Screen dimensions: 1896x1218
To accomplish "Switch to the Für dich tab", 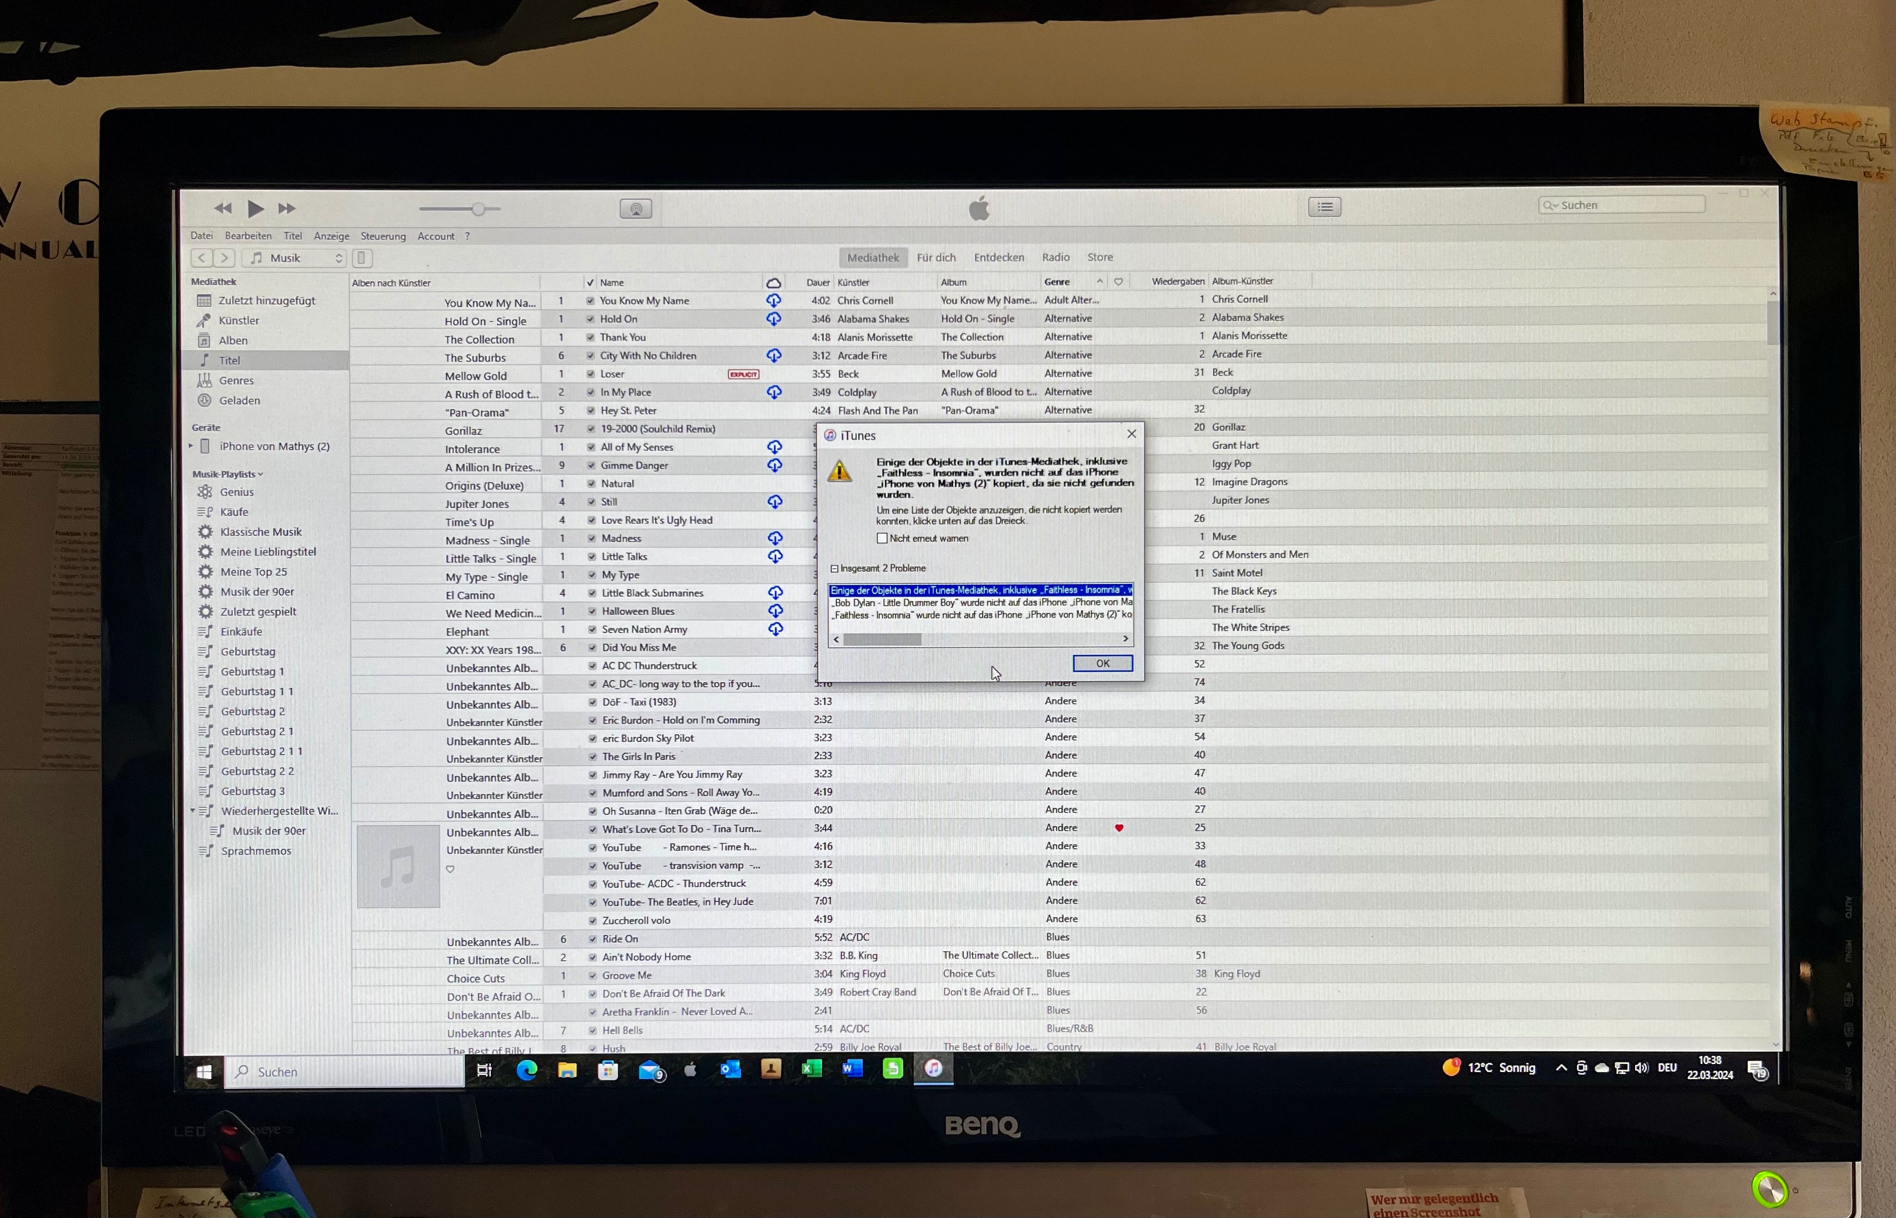I will (936, 257).
